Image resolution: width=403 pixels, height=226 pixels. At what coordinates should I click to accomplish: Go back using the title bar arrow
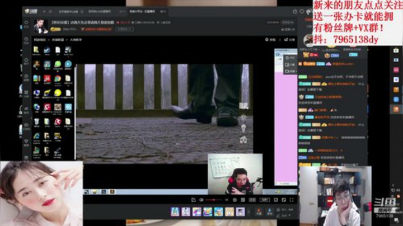44,12
